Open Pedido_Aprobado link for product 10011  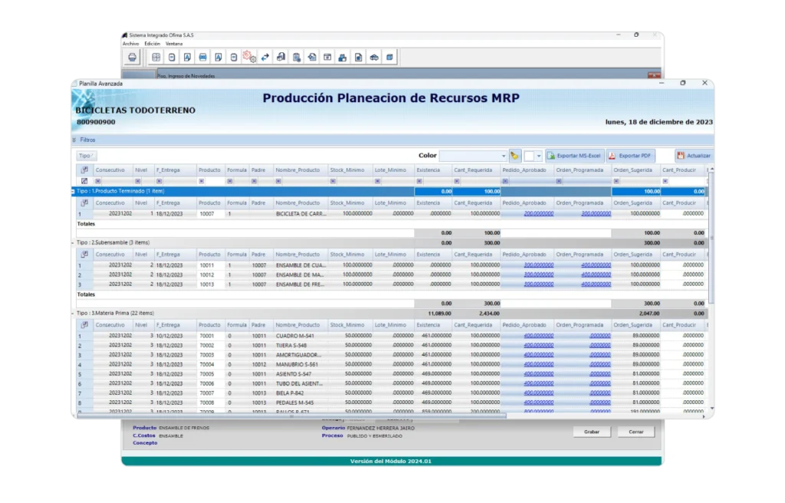539,265
